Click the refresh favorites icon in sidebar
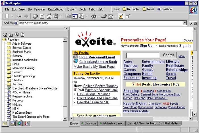Screen dimensions: 199x133 (22, 34)
